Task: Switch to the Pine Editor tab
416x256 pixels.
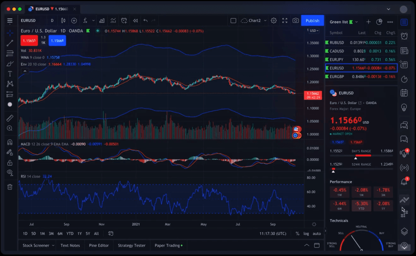Action: tap(99, 245)
